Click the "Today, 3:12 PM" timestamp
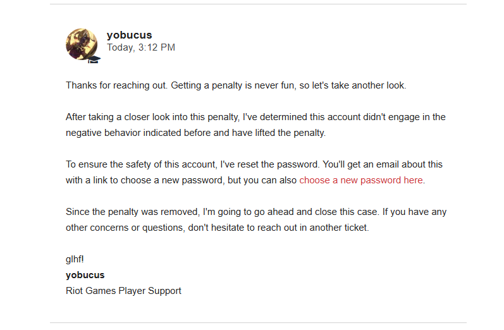This screenshot has width=504, height=330. coord(141,47)
